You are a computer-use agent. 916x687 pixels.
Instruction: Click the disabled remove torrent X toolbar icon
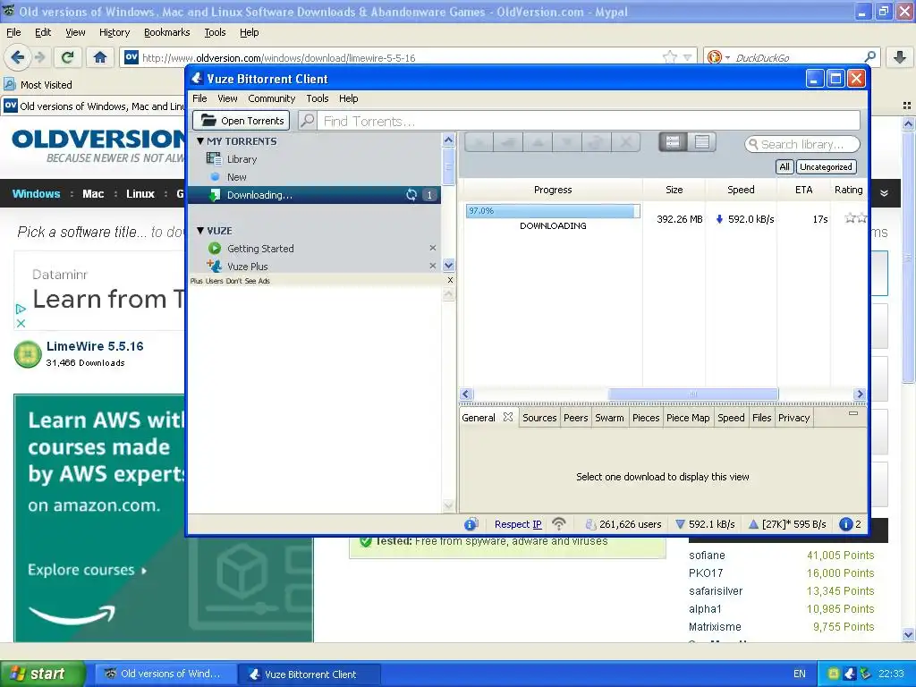point(625,142)
